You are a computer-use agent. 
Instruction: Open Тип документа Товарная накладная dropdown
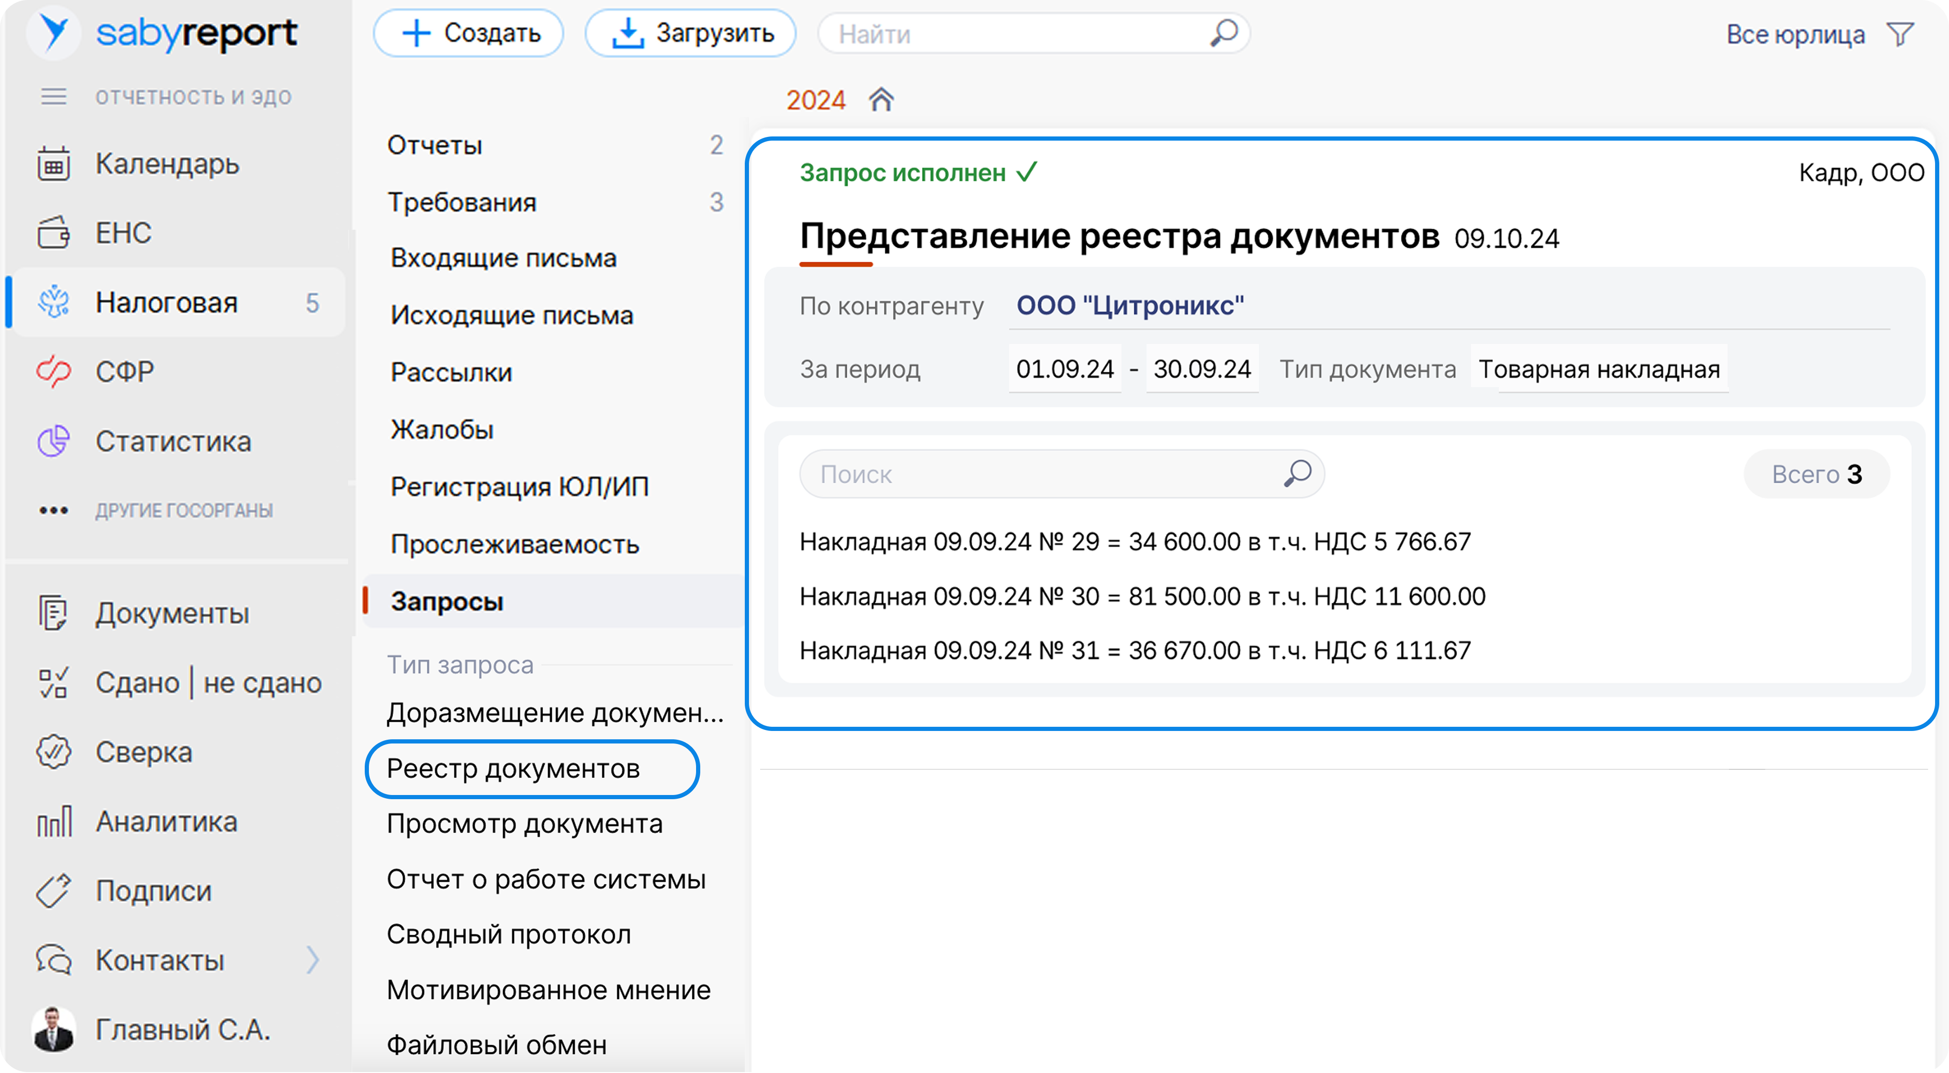(x=1599, y=369)
